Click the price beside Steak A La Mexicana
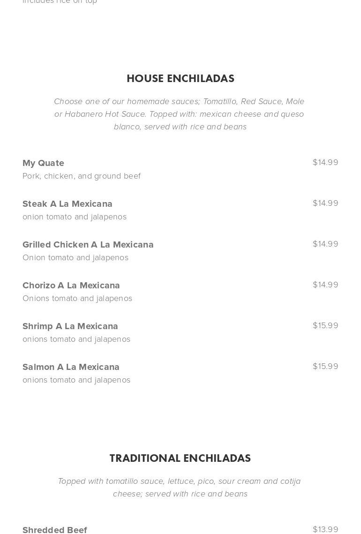361x534 pixels. 325,203
